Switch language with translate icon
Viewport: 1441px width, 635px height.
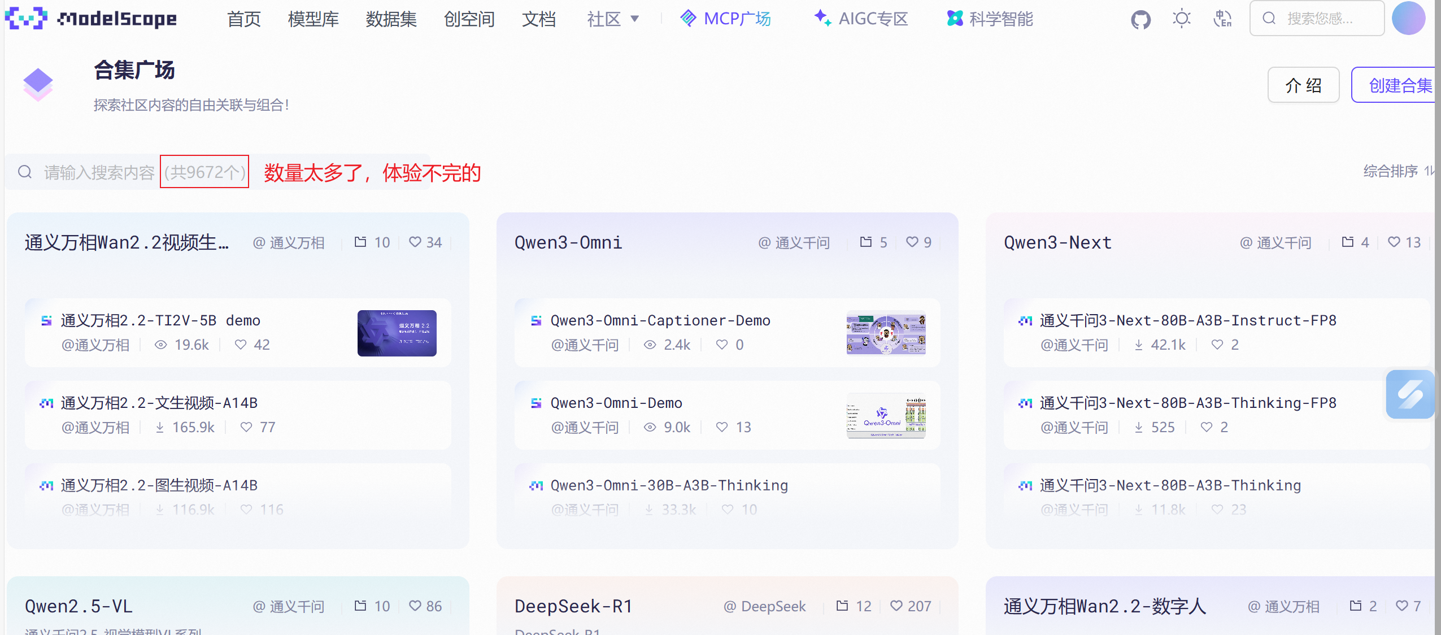pyautogui.click(x=1222, y=19)
